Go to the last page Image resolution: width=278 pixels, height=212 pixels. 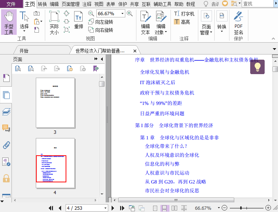point(122,208)
